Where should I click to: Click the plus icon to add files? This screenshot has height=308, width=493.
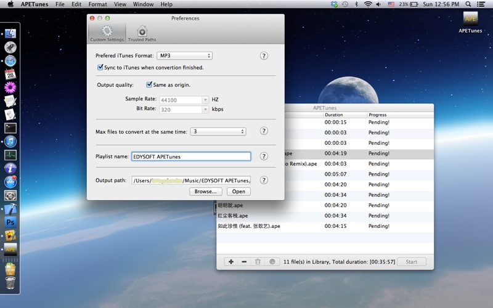231,262
